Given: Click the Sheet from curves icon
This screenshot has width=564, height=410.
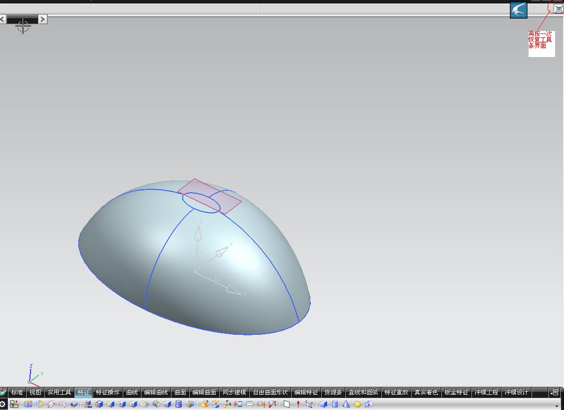Looking at the screenshot, I should (x=215, y=404).
